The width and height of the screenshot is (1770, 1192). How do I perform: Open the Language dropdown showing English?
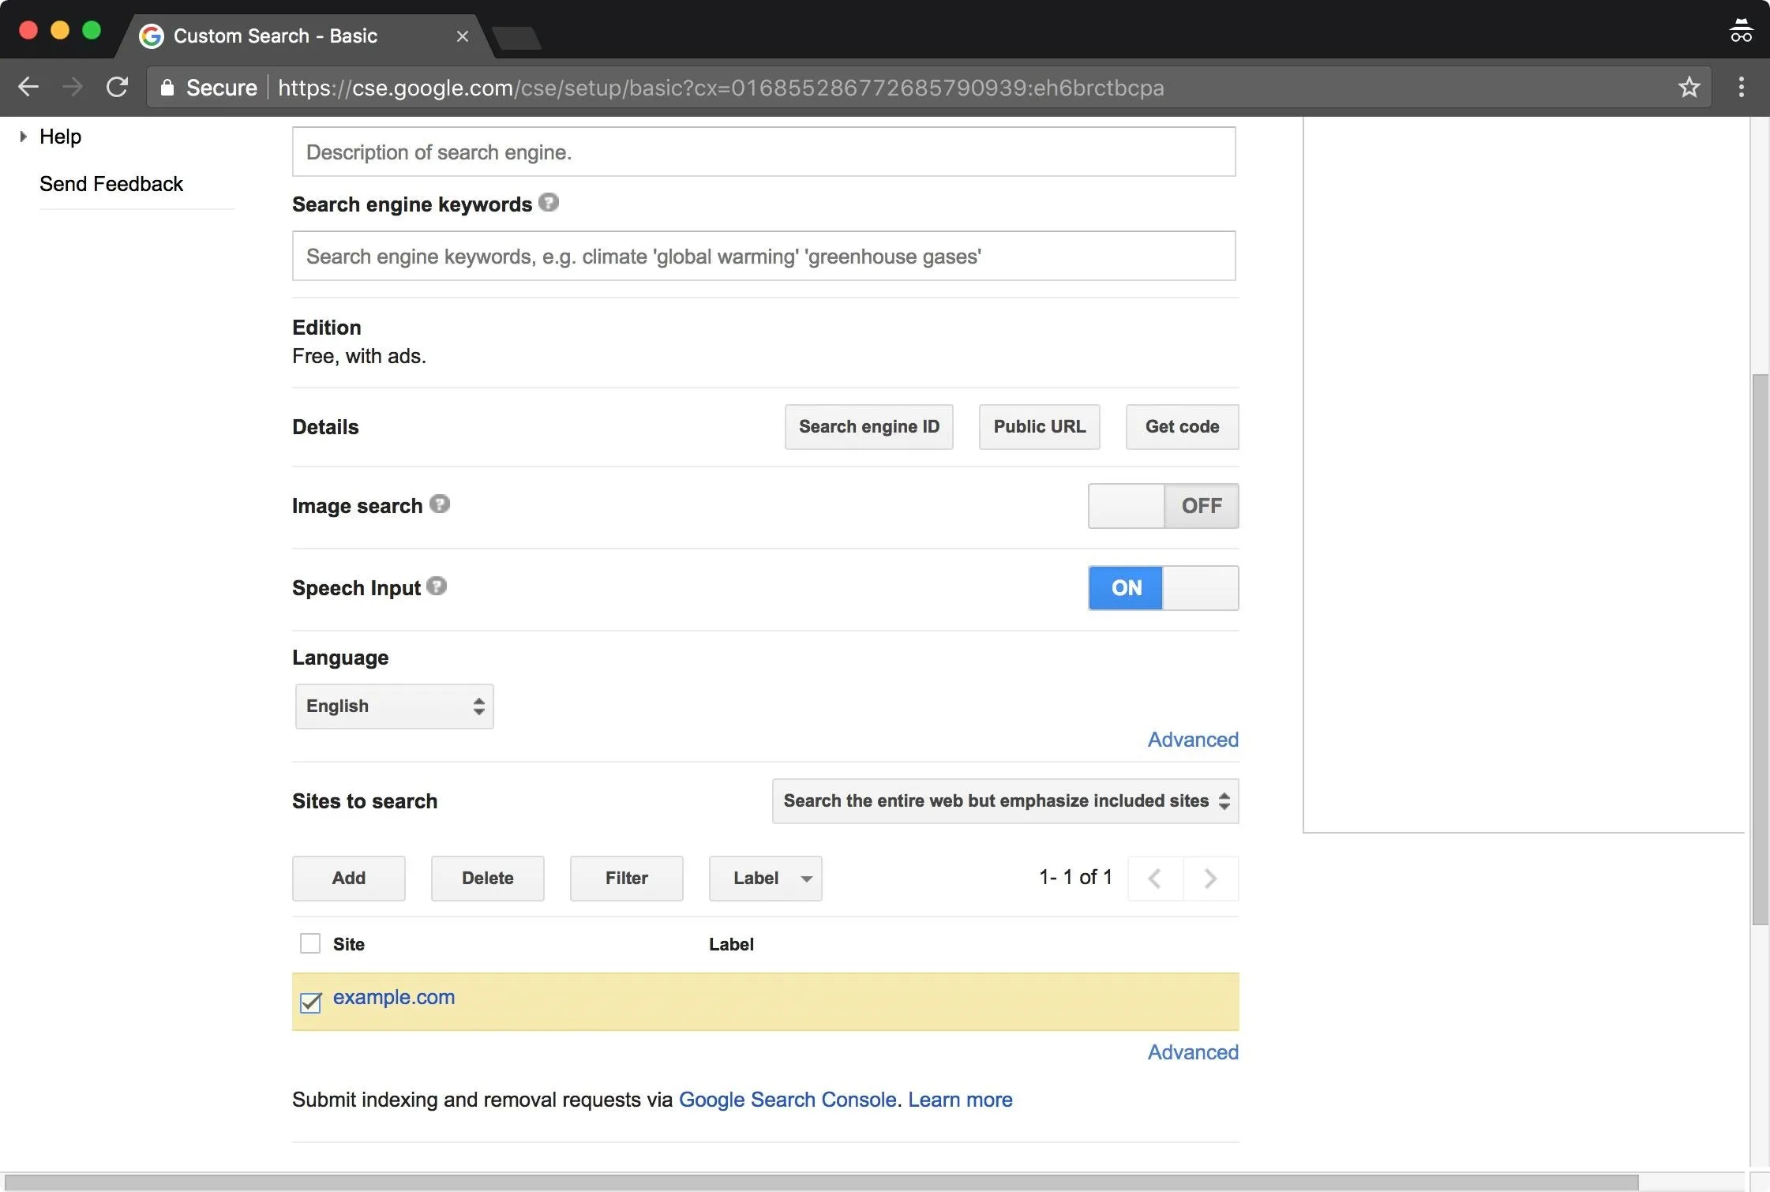(x=394, y=706)
